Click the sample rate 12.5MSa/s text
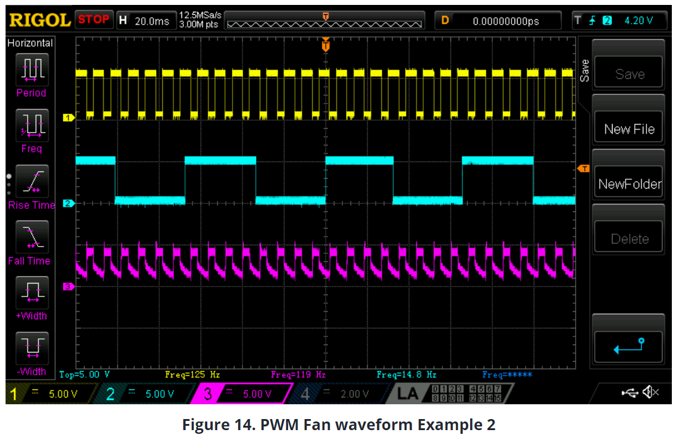Viewport: 678px width, 448px height. [x=200, y=15]
